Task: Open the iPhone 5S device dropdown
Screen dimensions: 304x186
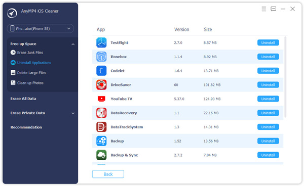Action: click(x=41, y=29)
